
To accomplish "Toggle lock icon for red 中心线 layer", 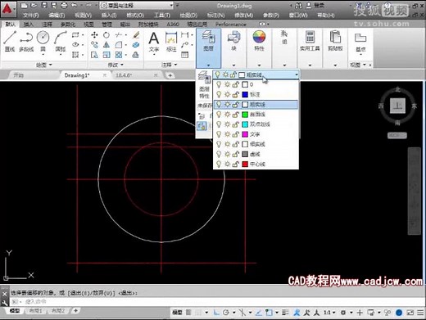I will (235, 164).
